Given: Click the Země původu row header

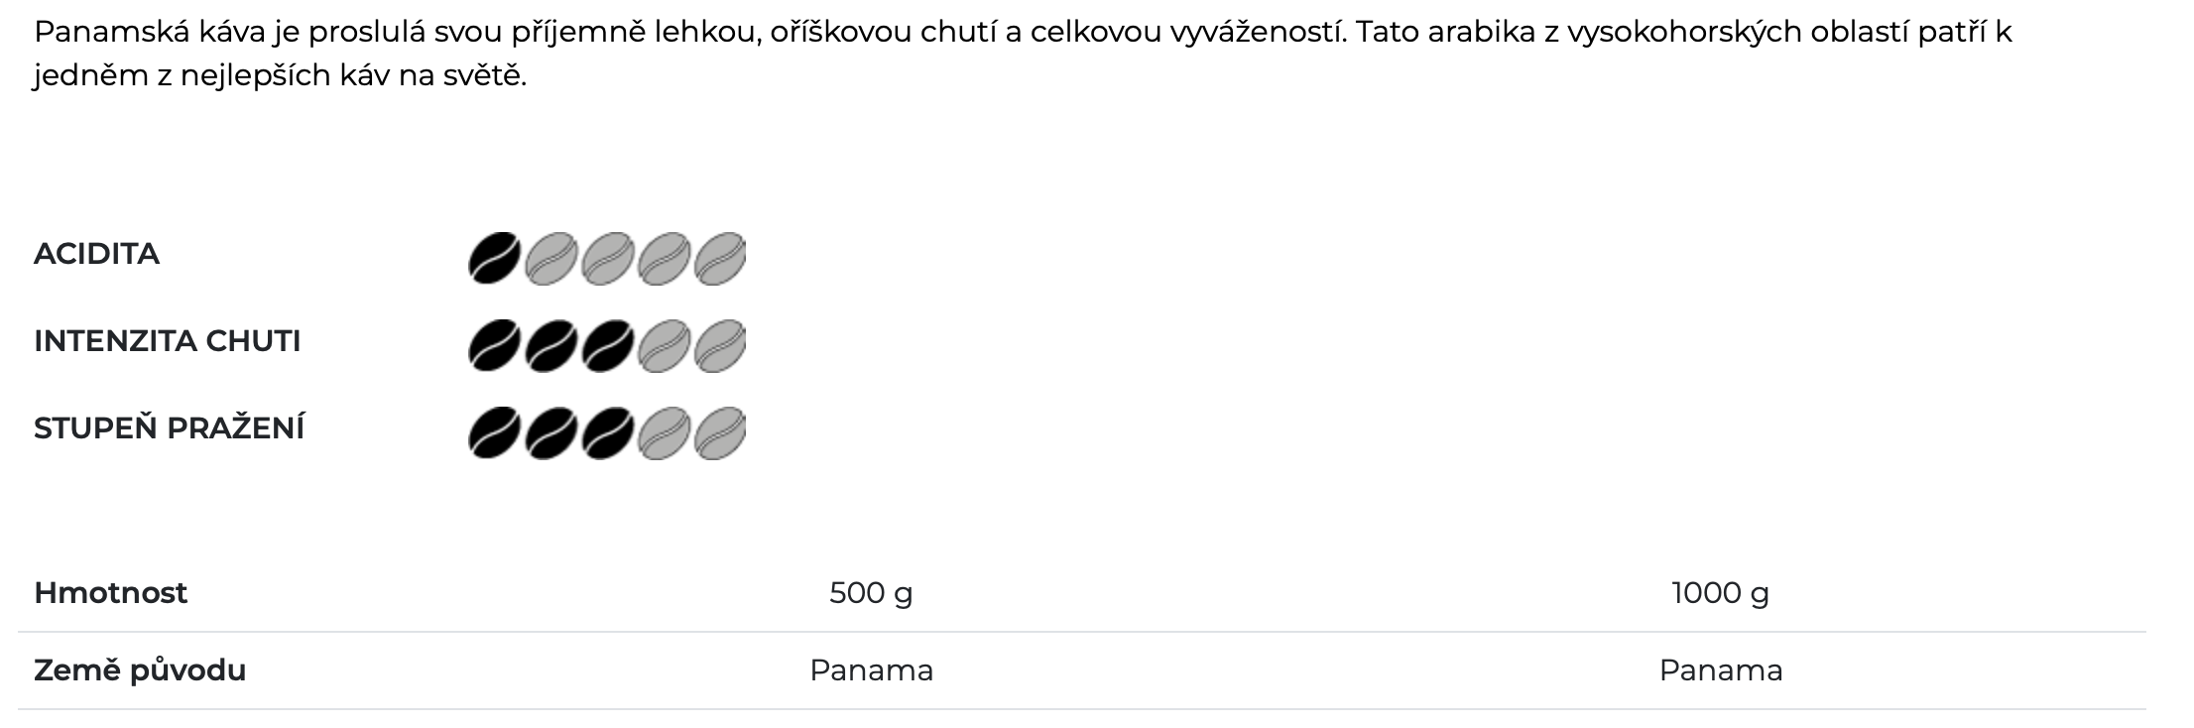Looking at the screenshot, I should [x=140, y=670].
